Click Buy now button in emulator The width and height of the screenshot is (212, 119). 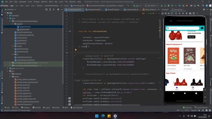191,37
